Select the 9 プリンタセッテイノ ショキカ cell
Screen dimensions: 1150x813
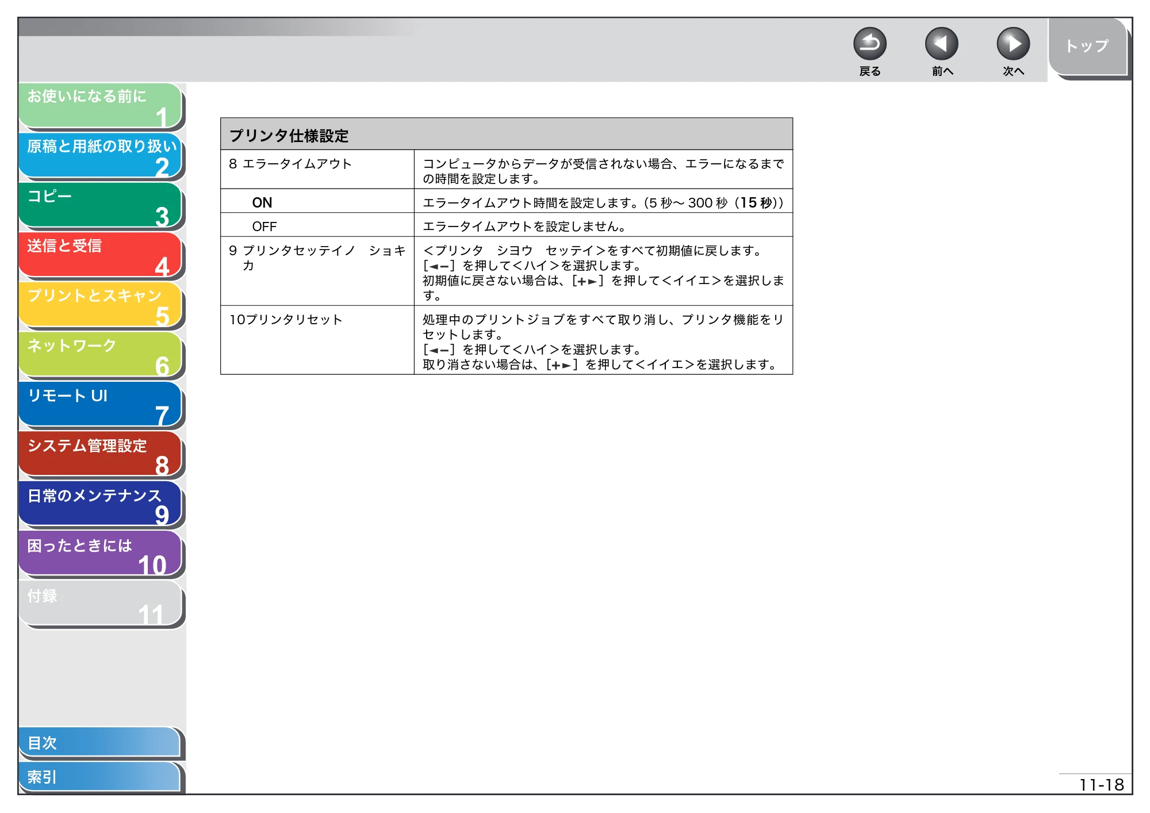pyautogui.click(x=317, y=271)
